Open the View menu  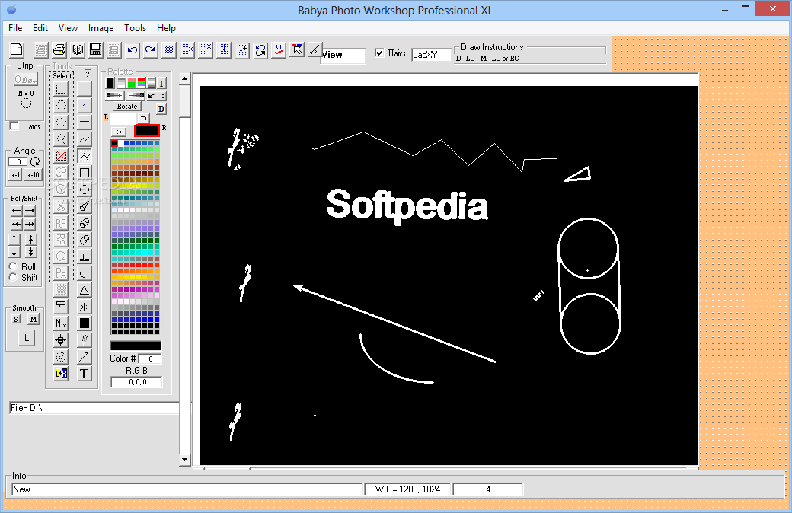[x=68, y=28]
